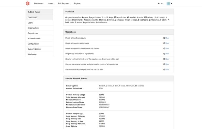
Task: Open Organizations in Admin Panel
Action: [40, 28]
